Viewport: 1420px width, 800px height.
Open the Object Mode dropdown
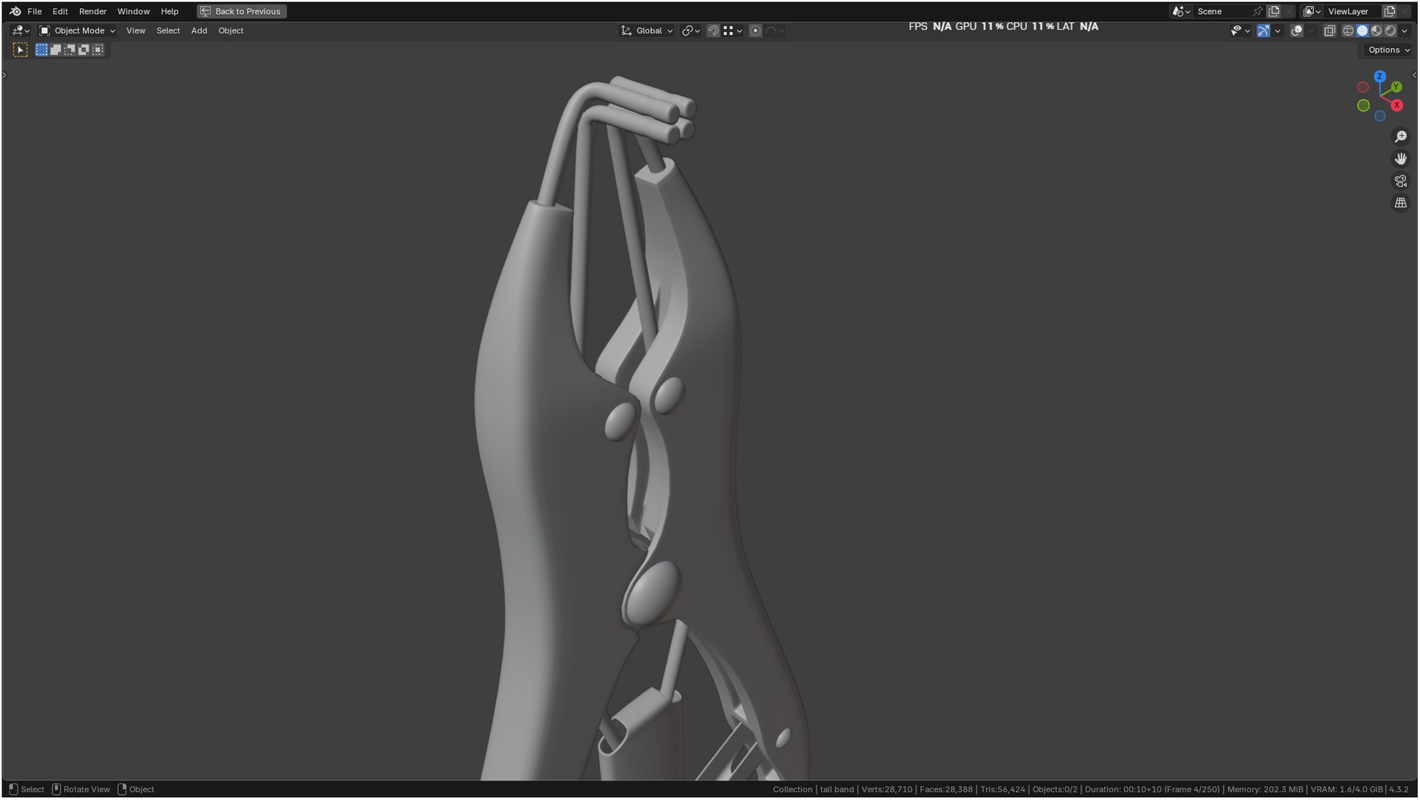point(77,30)
